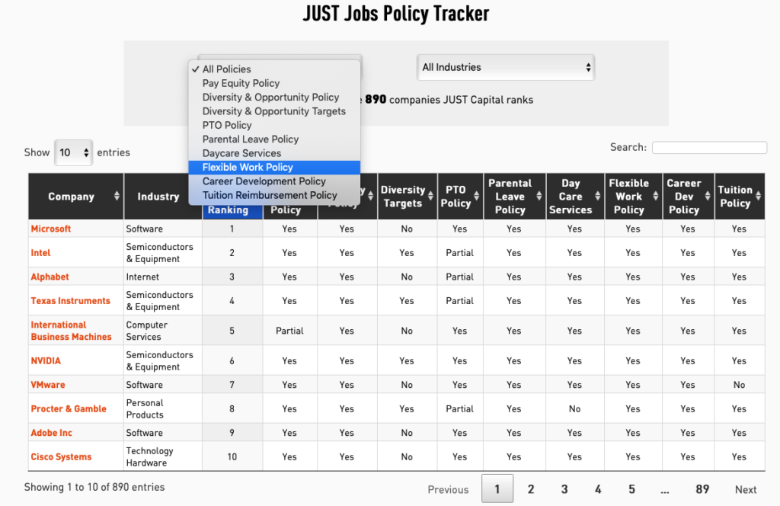Viewport: 780px width, 506px height.
Task: Sort table by Company column
Action: click(76, 196)
